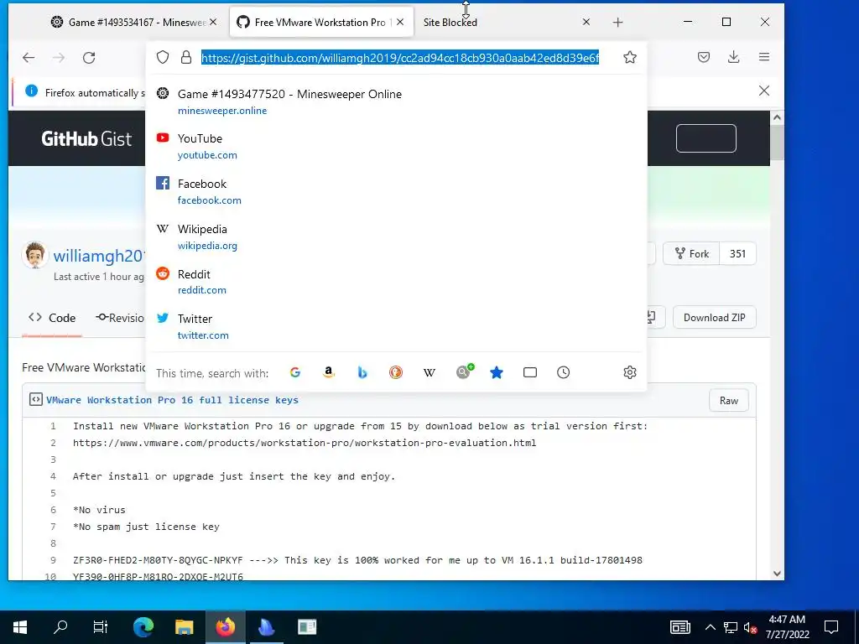The image size is (859, 644).
Task: Open the Windows Start menu
Action: (x=20, y=626)
